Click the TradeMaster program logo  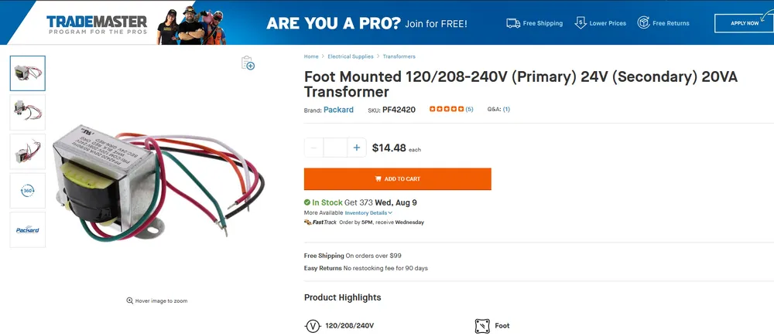tap(95, 24)
